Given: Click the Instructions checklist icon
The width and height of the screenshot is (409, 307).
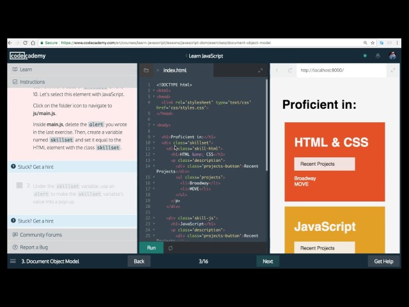Looking at the screenshot, I should [x=15, y=82].
